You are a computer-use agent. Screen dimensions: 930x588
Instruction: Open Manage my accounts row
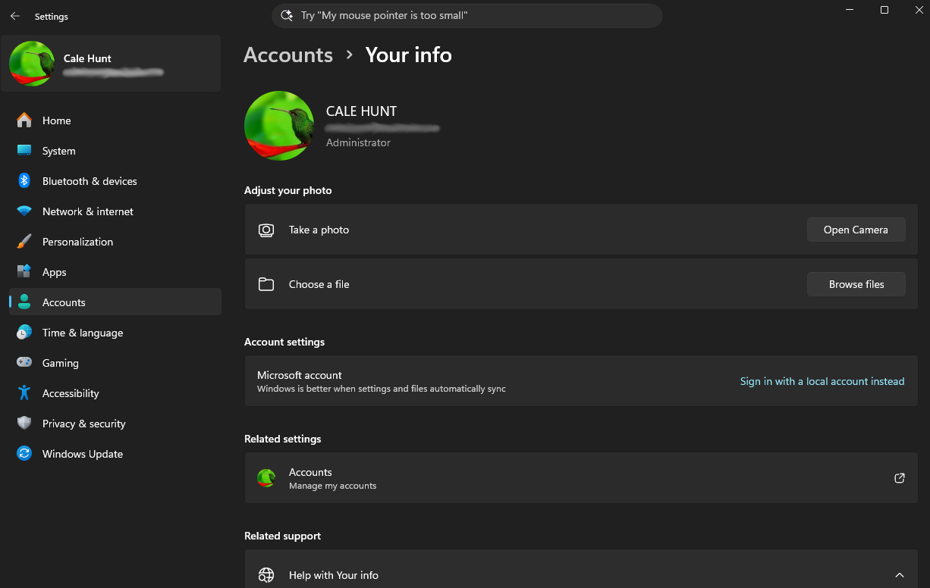coord(581,478)
